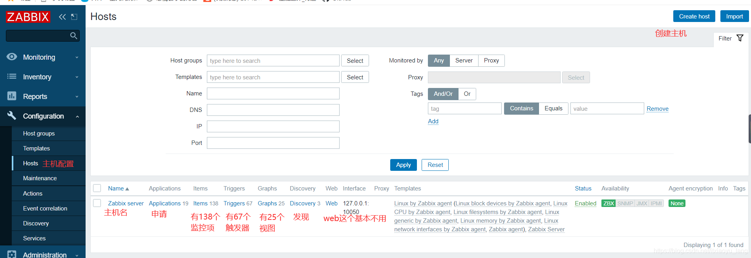Open Discovery in Configuration menu
Image resolution: width=751 pixels, height=258 pixels.
coord(49,223)
